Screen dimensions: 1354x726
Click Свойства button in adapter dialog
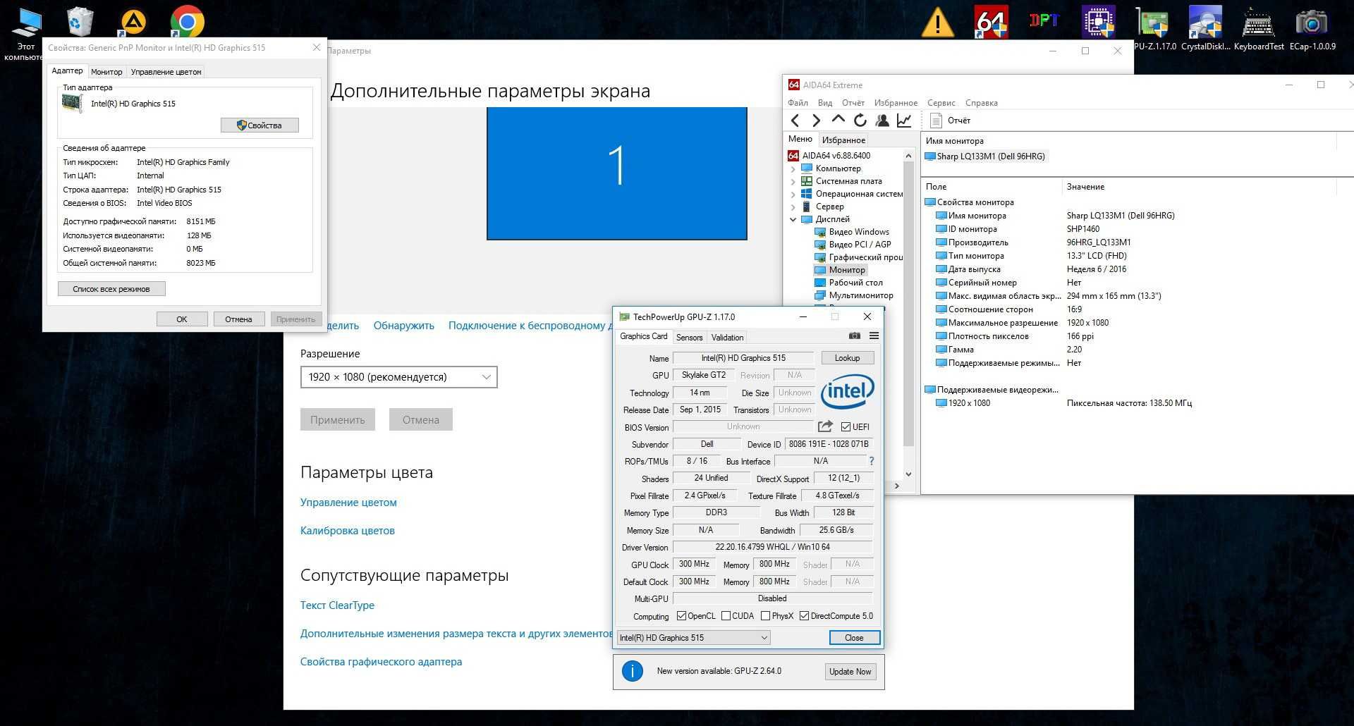(260, 125)
